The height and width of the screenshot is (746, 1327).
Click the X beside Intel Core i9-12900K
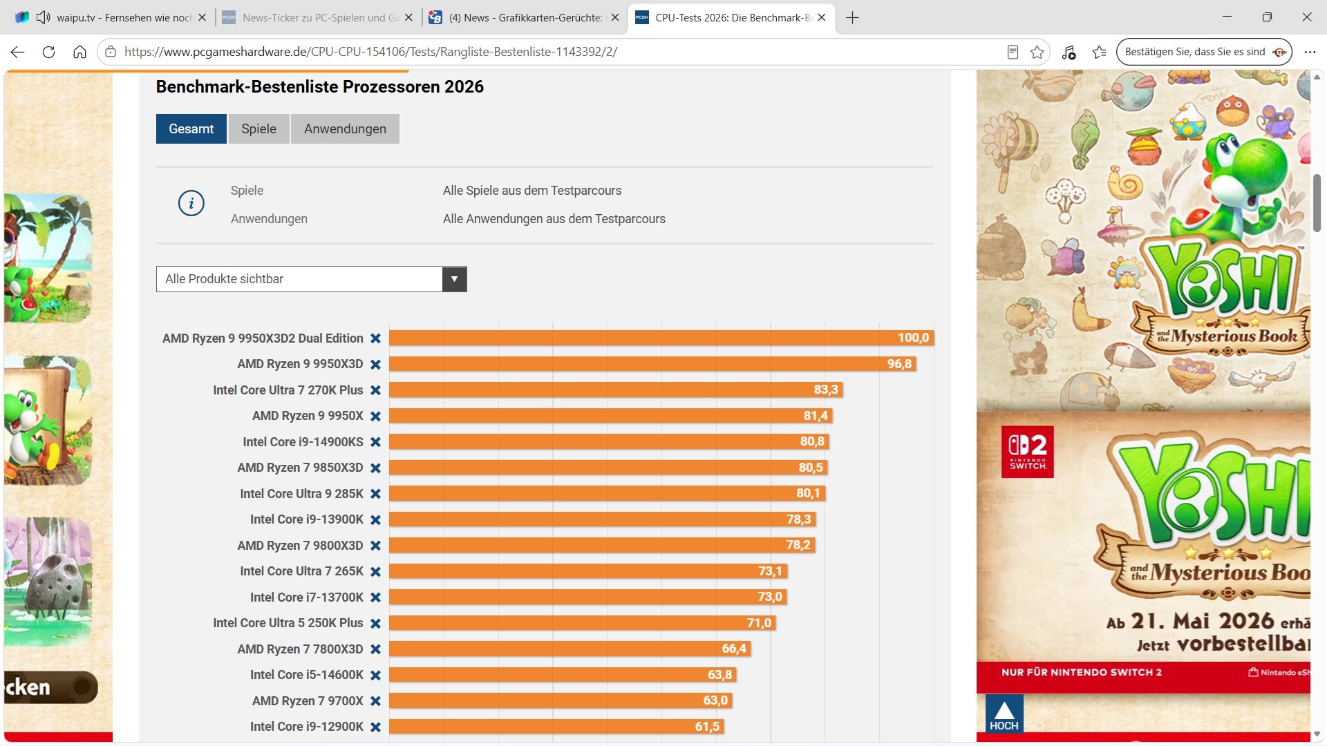point(375,727)
